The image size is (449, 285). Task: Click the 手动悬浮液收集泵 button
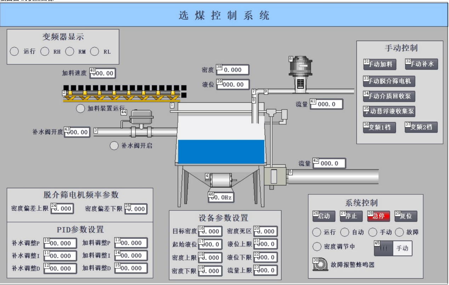pyautogui.click(x=389, y=111)
